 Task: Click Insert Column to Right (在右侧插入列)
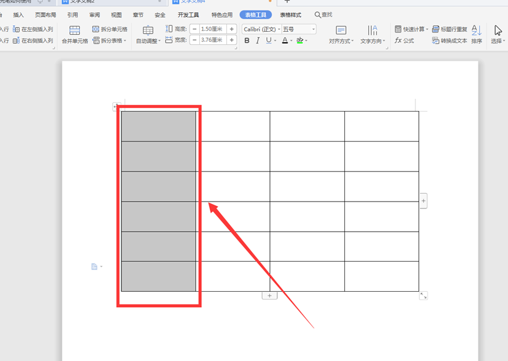pos(33,40)
